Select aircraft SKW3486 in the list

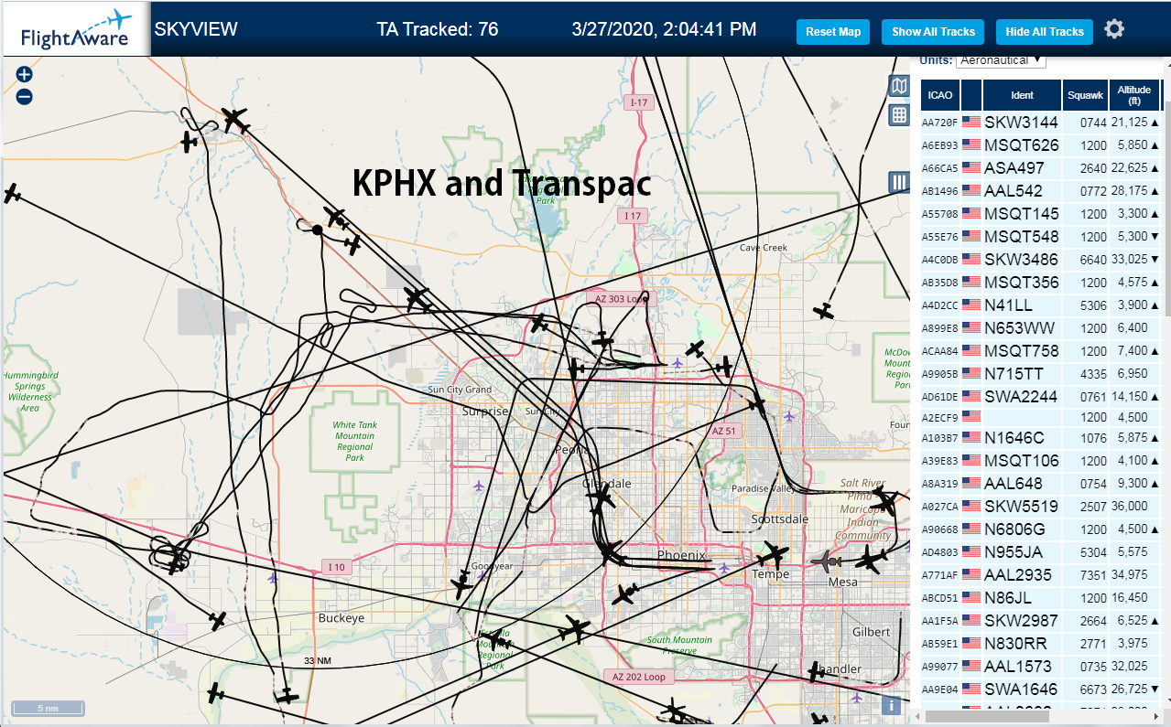pyautogui.click(x=1021, y=260)
